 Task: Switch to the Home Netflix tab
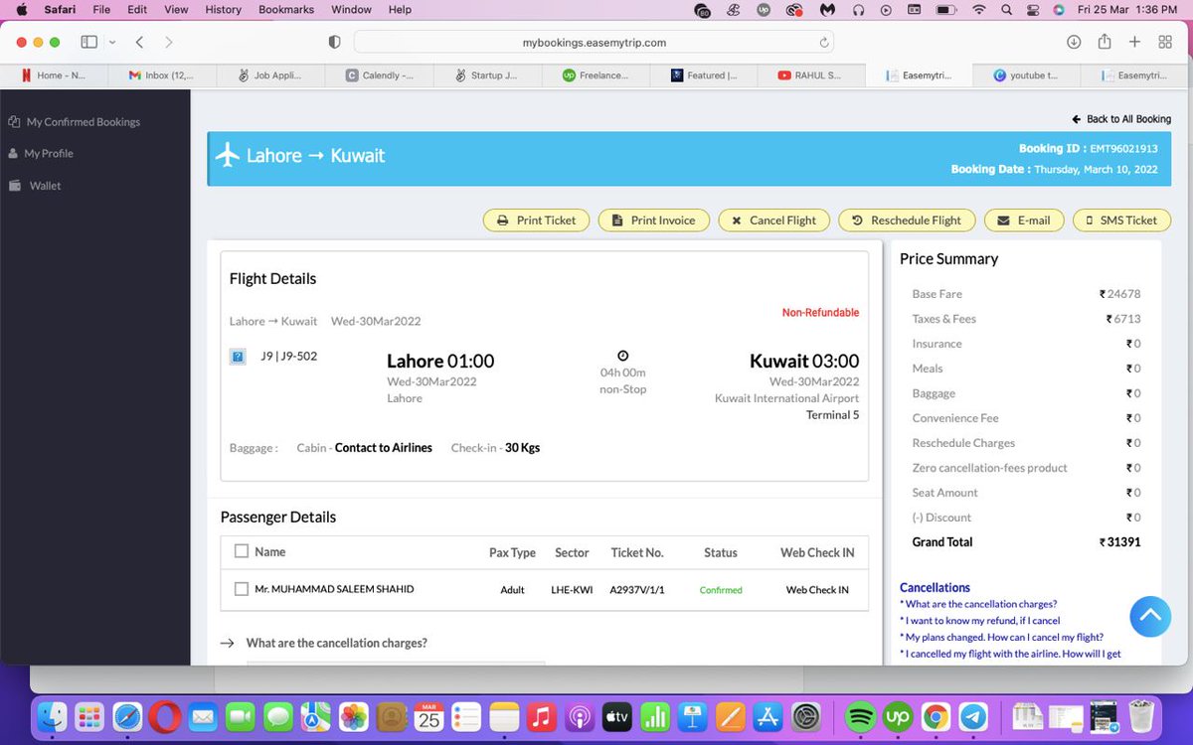coord(54,75)
